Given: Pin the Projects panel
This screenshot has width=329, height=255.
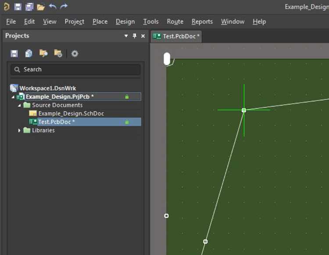Looking at the screenshot, I should [135, 36].
